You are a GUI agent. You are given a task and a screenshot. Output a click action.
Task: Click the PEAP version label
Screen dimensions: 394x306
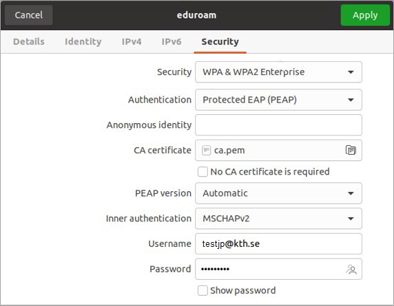(x=163, y=193)
